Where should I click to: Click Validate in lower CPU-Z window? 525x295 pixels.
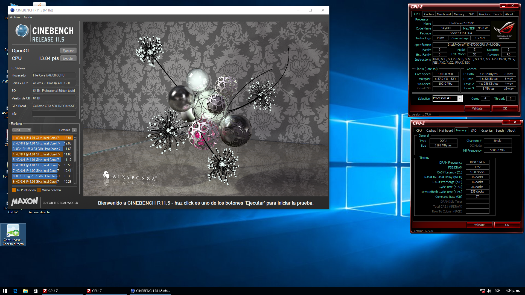coord(479,225)
